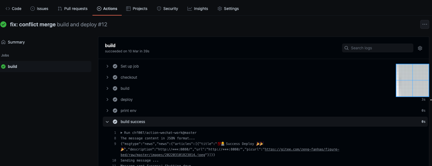Open the workflow run options menu

tap(424, 24)
